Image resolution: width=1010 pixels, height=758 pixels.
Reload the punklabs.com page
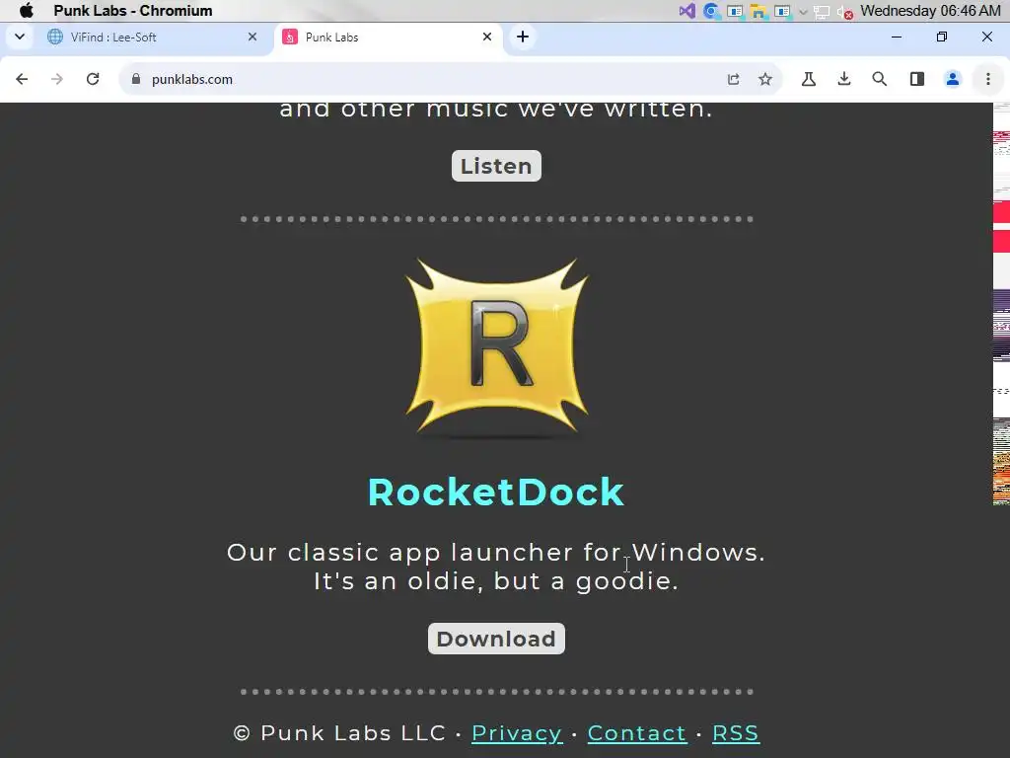(93, 79)
